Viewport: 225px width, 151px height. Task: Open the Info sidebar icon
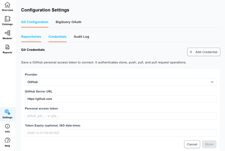[x=8, y=126]
